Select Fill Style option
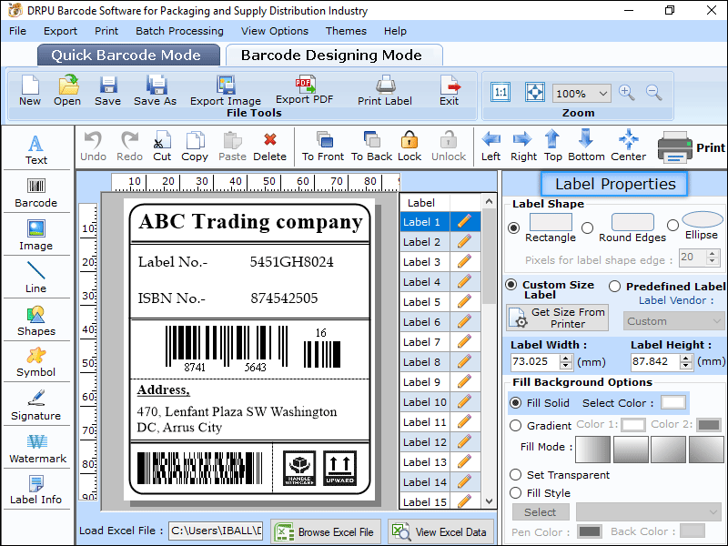 point(516,493)
